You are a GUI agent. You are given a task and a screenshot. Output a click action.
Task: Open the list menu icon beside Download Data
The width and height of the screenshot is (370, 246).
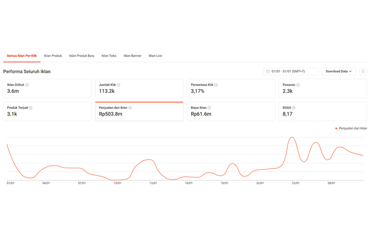coord(363,71)
